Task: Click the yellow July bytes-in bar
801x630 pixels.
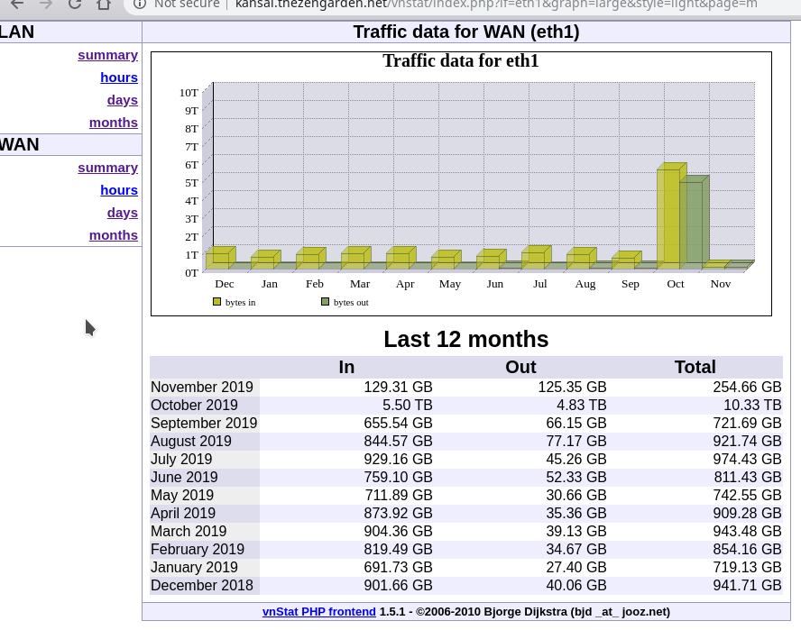Action: coord(537,257)
